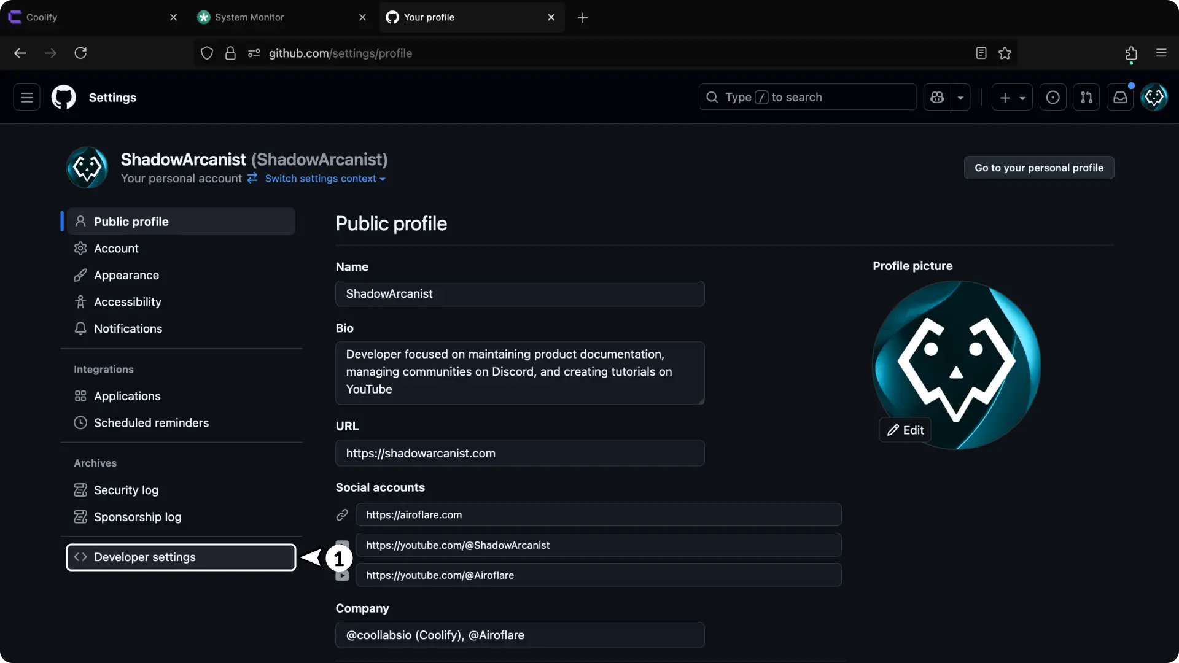Viewport: 1179px width, 663px height.
Task: Bookmark page with star icon
Action: pos(1005,53)
